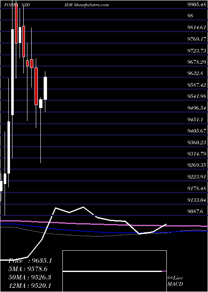The width and height of the screenshot is (208, 292).
Task: Click the '5MA : 9578.6' readout
Action: tap(28, 269)
